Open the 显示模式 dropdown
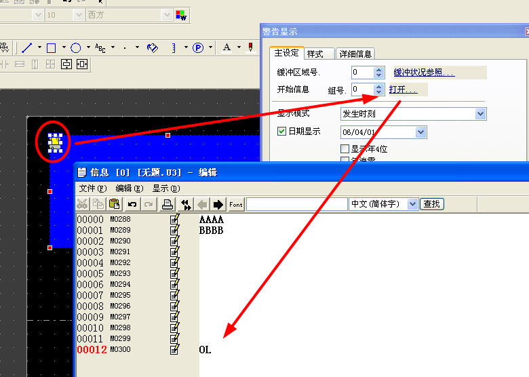The height and width of the screenshot is (377, 529). pos(480,113)
